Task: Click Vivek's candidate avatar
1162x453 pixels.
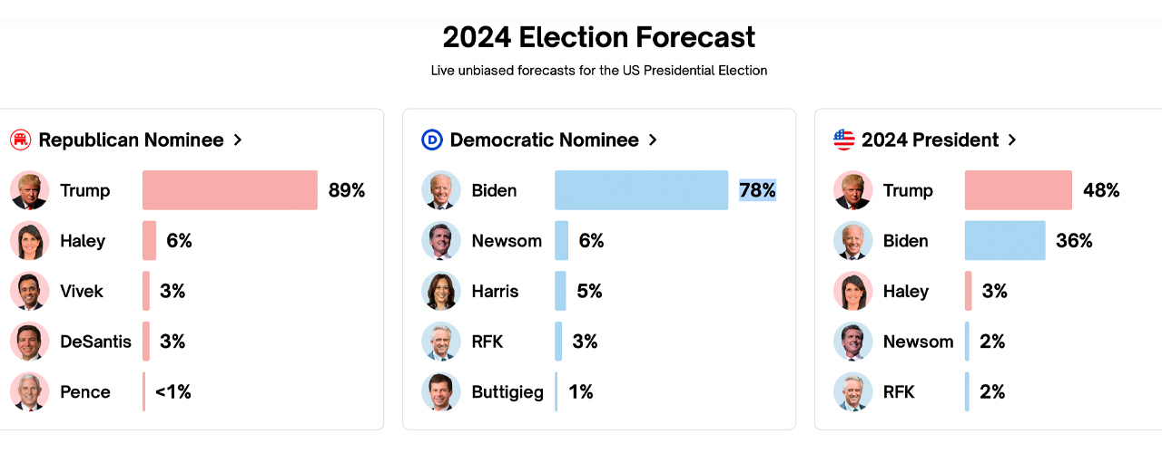Action: click(29, 292)
